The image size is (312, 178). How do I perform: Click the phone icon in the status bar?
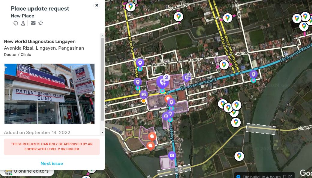[285, 176]
